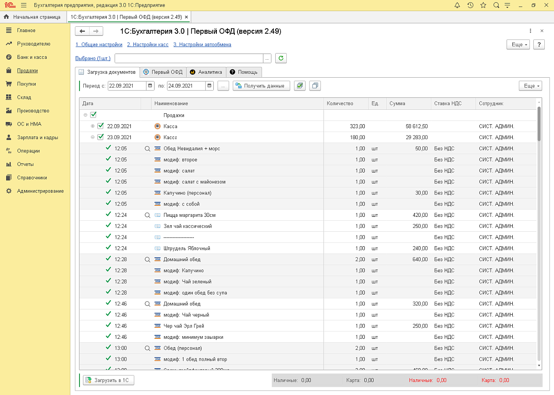The height and width of the screenshot is (395, 554).
Task: Switch to the Помощь tab
Action: (244, 72)
